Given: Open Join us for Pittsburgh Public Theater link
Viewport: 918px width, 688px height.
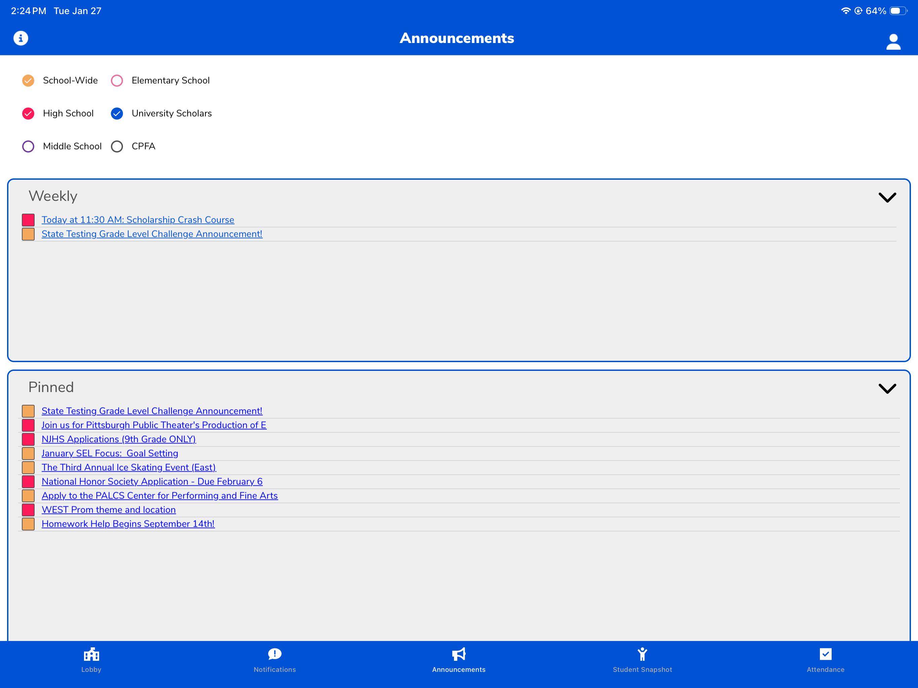Looking at the screenshot, I should 154,425.
